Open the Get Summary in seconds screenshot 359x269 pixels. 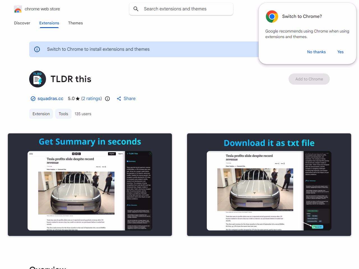[90, 185]
